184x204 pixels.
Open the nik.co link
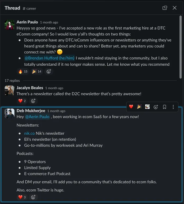[29, 133]
